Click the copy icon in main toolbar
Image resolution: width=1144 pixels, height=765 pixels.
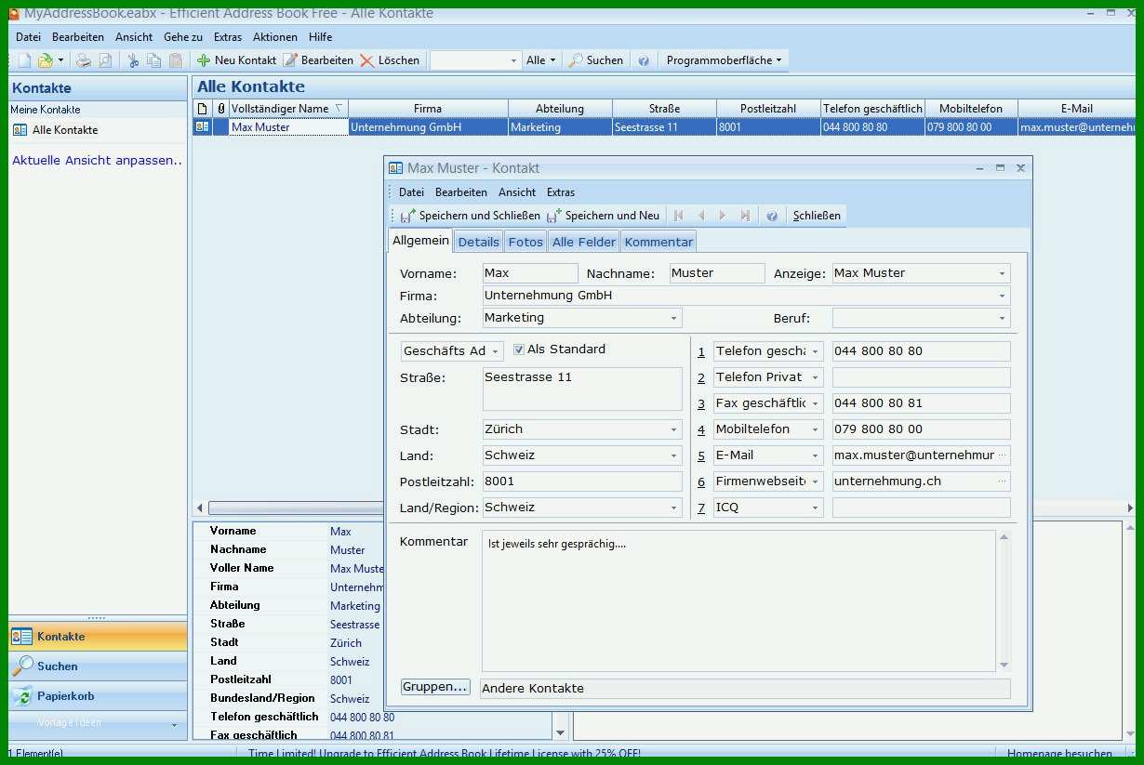click(154, 60)
